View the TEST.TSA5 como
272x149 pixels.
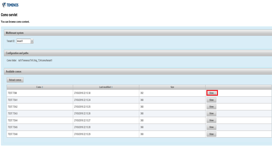(211, 127)
